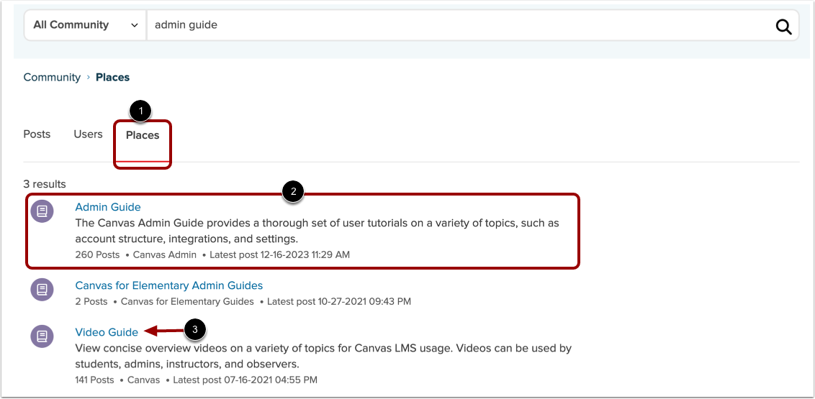Select the Places tab
Image resolution: width=815 pixels, height=399 pixels.
point(143,135)
